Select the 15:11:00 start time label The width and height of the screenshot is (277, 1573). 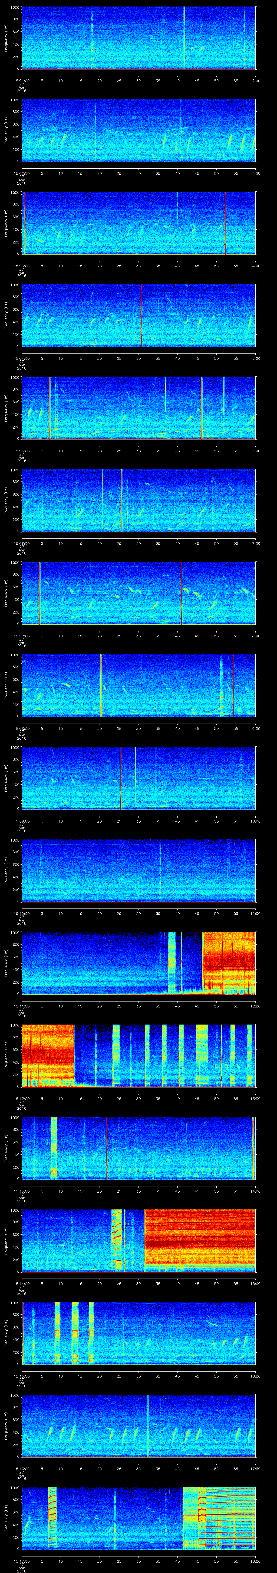21,1006
